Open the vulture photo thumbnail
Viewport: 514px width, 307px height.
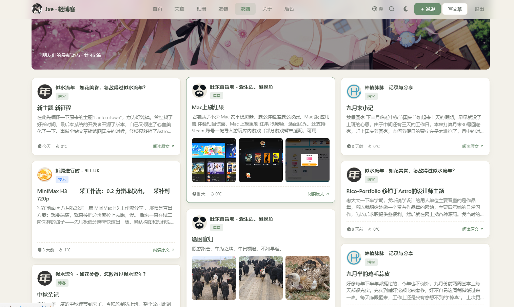pyautogui.click(x=308, y=278)
